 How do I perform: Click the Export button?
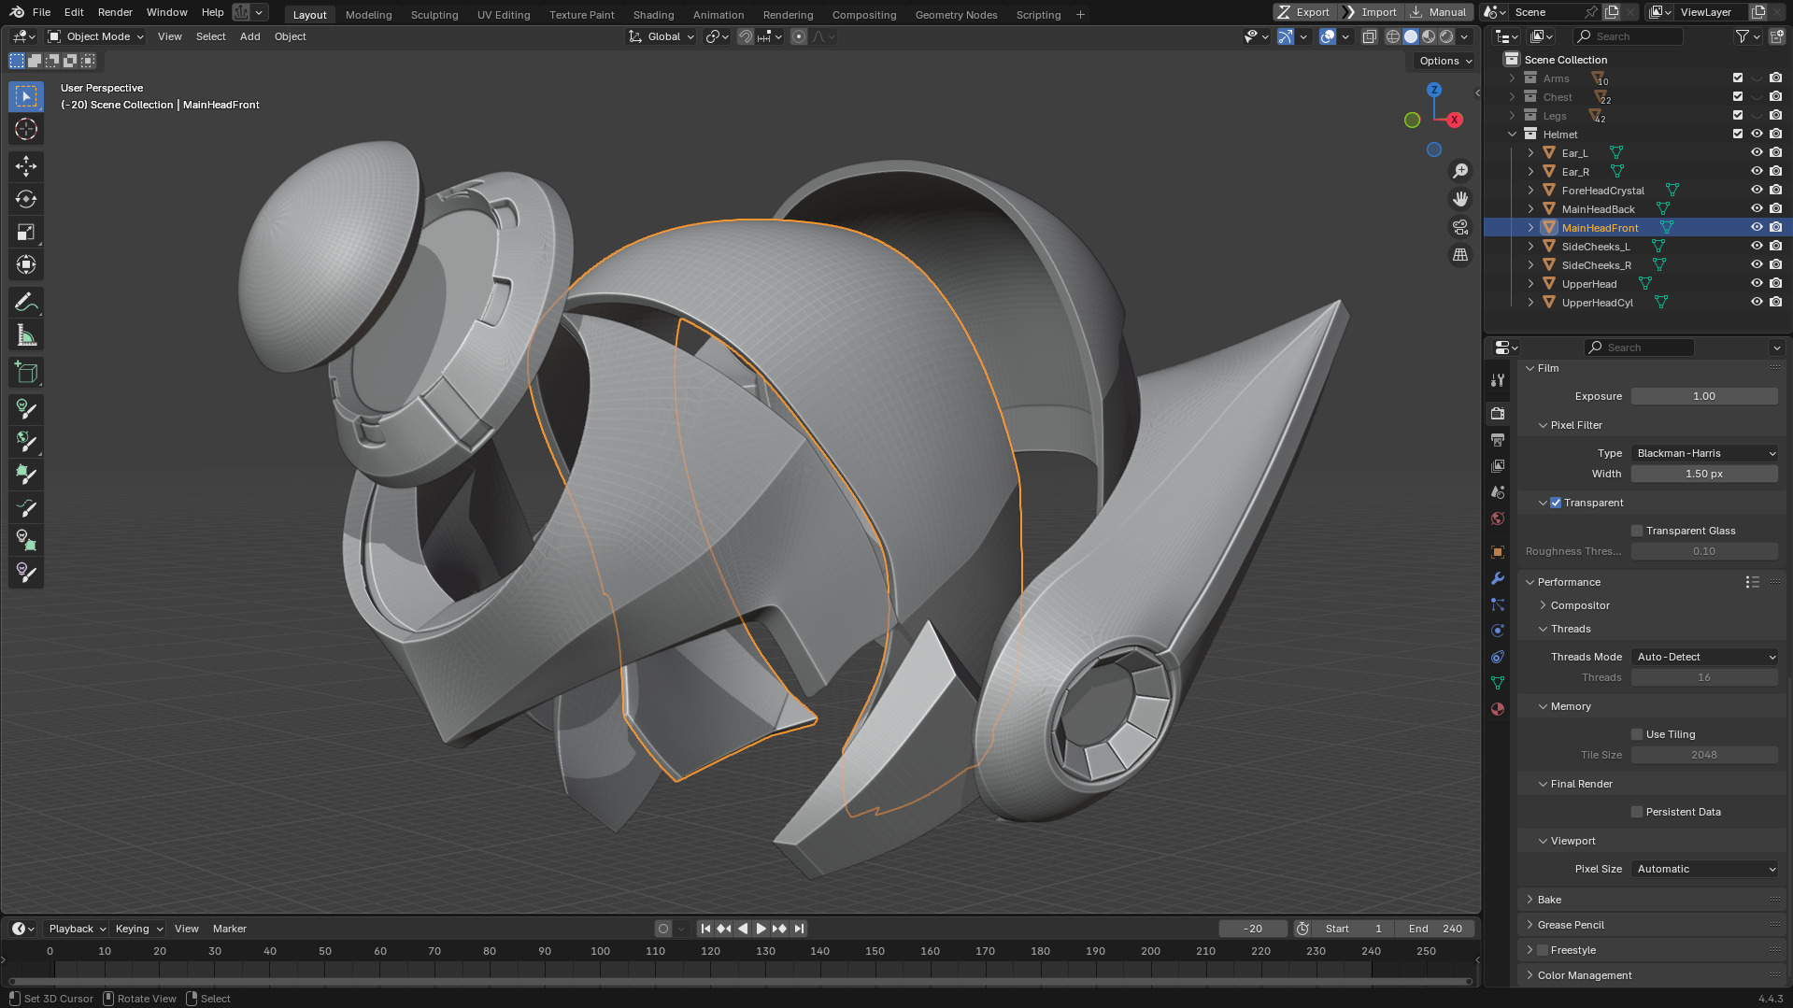(1304, 12)
